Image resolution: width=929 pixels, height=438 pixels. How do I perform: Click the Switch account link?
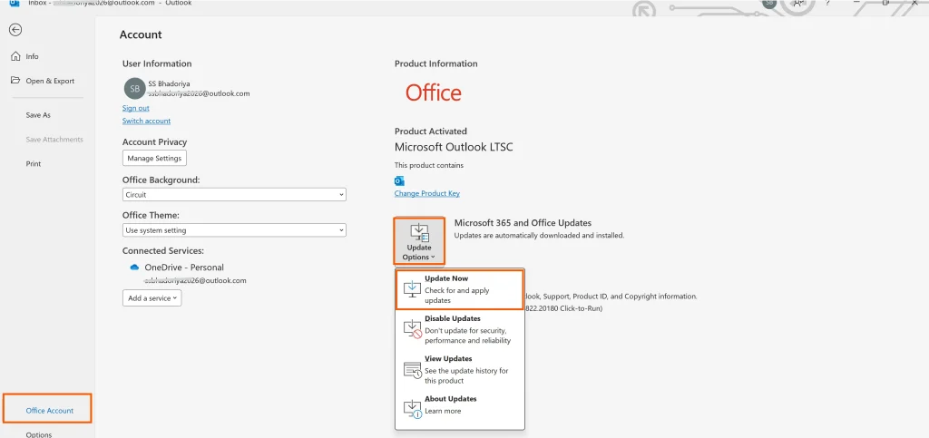pos(146,121)
